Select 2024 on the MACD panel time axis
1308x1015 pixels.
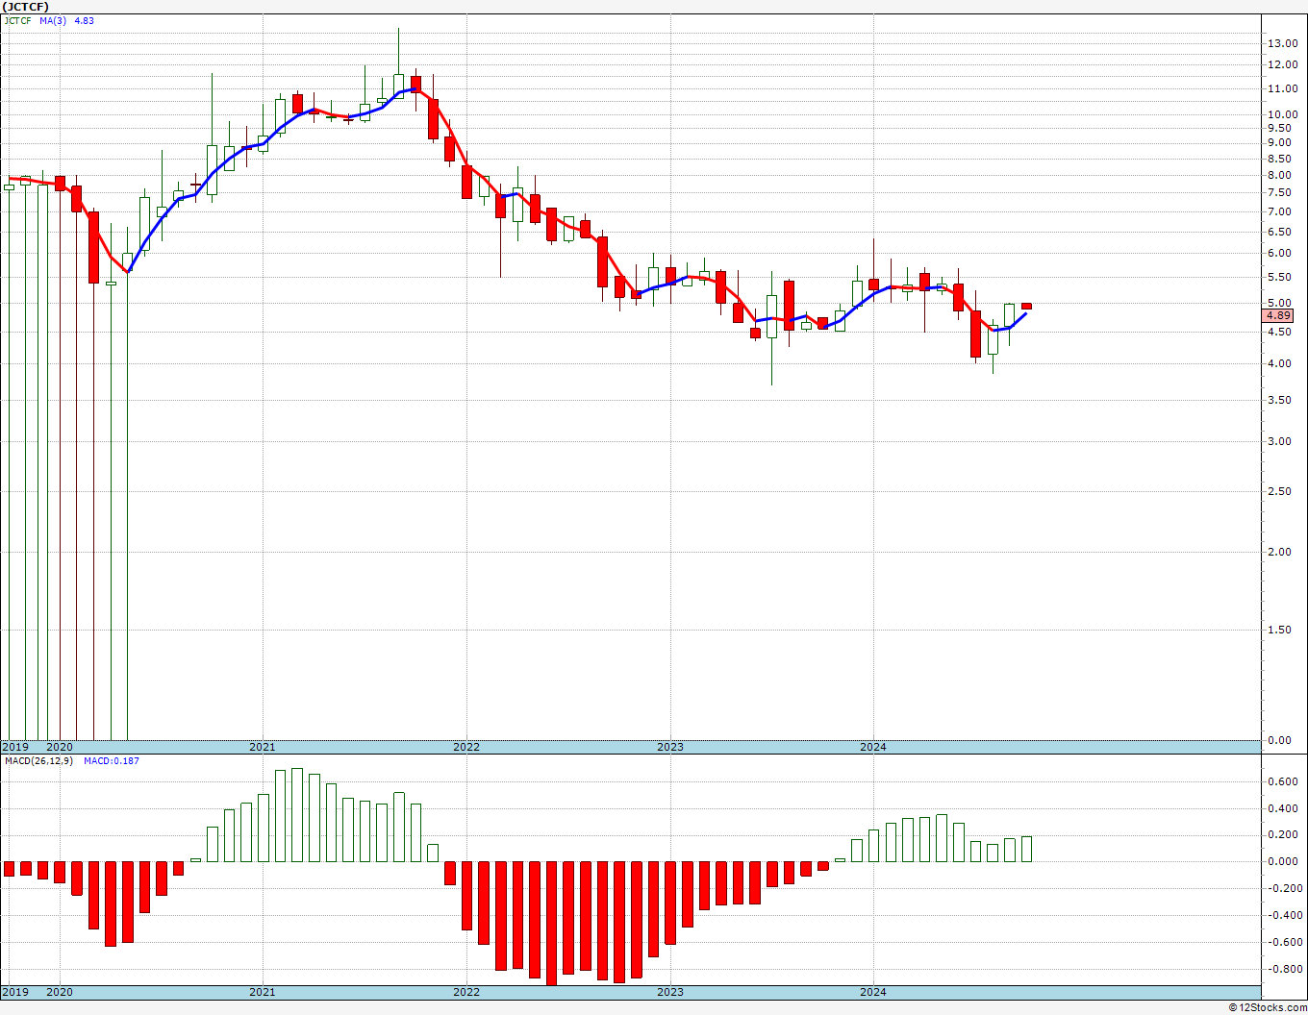pos(873,992)
